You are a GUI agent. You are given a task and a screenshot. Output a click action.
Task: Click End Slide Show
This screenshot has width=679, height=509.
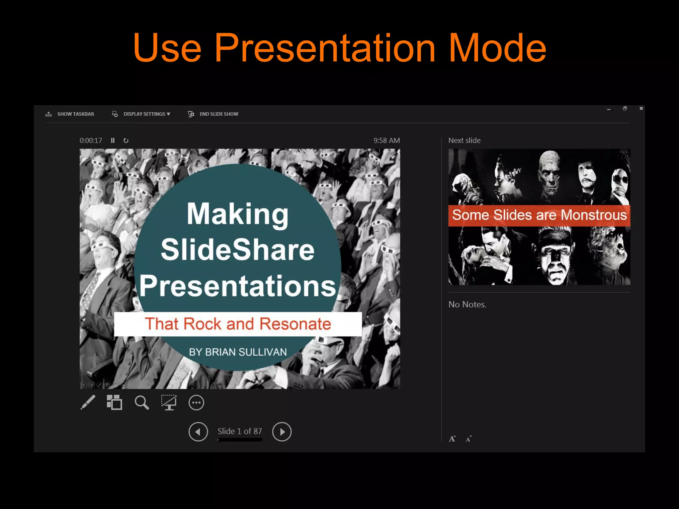219,114
